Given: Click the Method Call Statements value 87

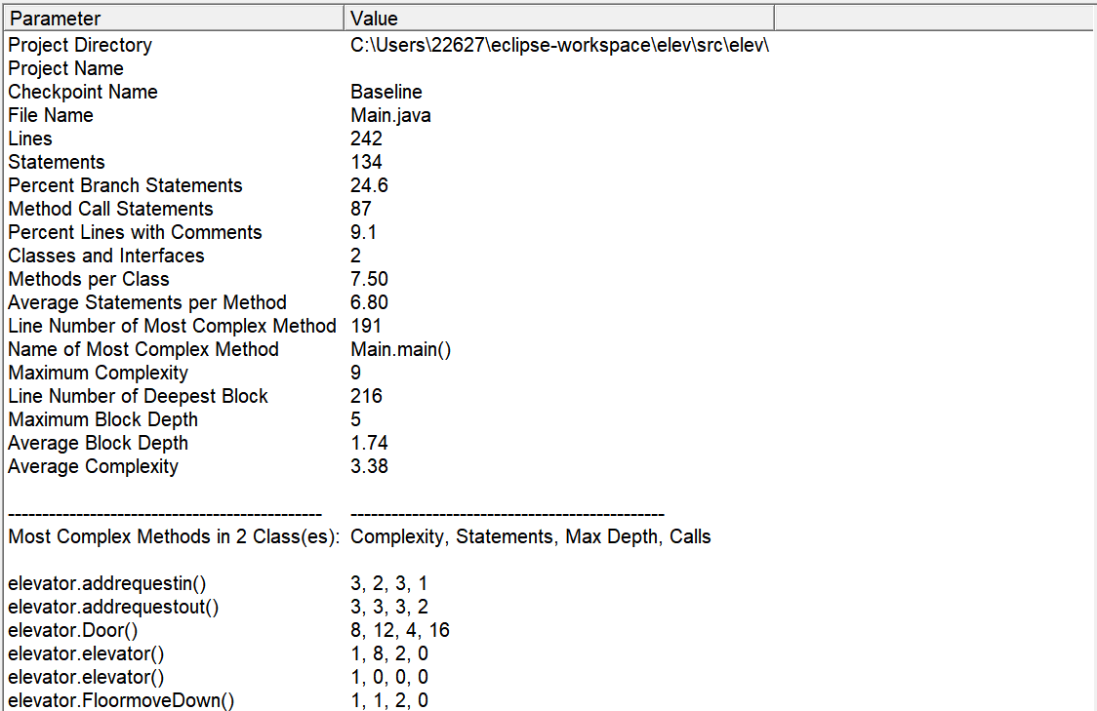Looking at the screenshot, I should (361, 209).
